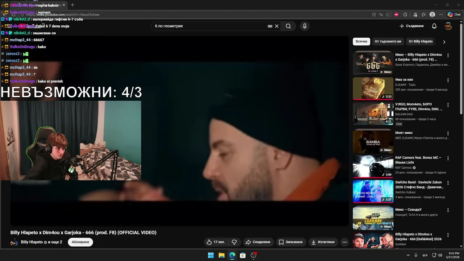This screenshot has height=261, width=464.
Task: Open options for Микс Billy Hlapeto video
Action: [448, 55]
